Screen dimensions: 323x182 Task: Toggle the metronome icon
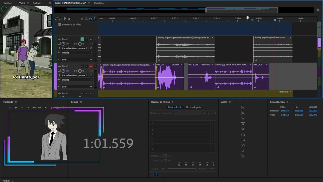click(82, 19)
